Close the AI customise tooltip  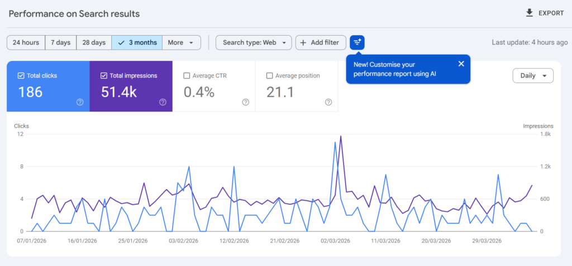461,64
